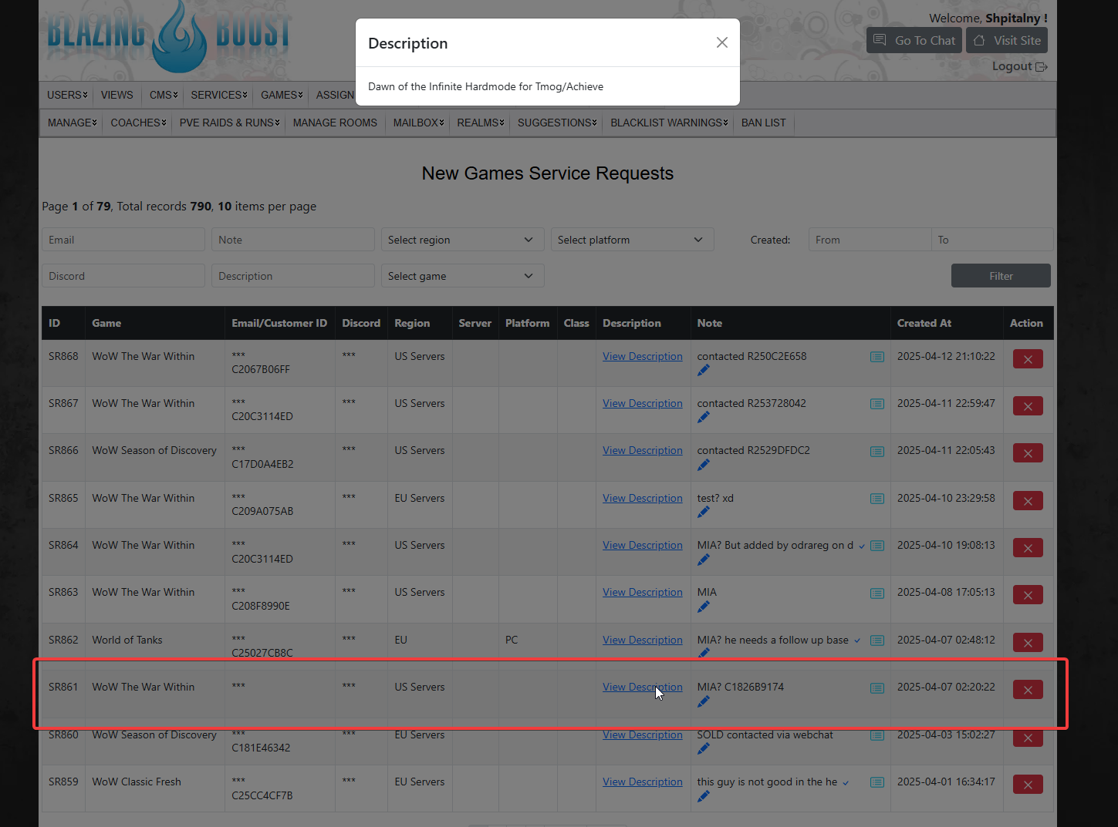Open View Description for SR863
The height and width of the screenshot is (827, 1118).
coord(643,592)
